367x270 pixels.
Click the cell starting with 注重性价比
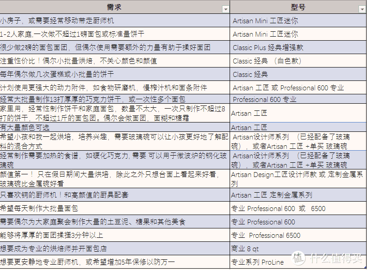point(115,61)
